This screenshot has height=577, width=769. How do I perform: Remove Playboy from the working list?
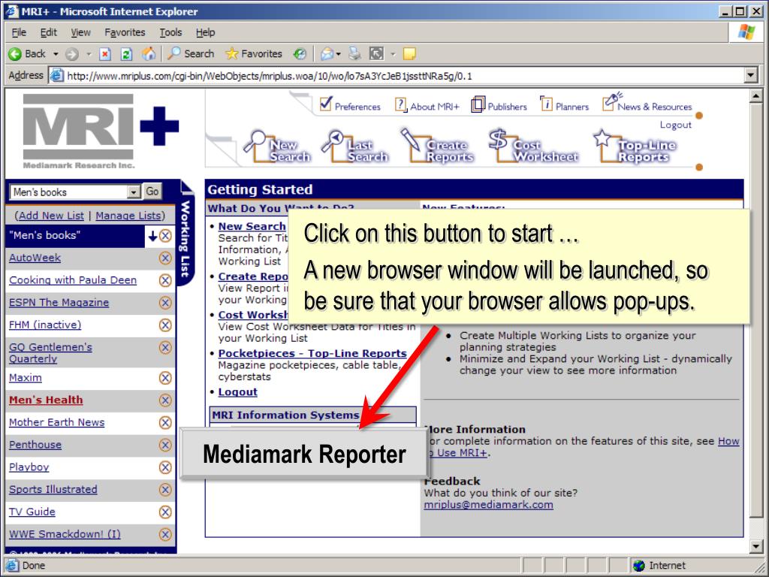coord(165,467)
